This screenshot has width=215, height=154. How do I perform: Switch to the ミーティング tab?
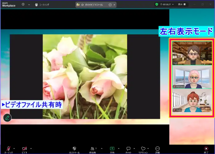click(x=42, y=5)
